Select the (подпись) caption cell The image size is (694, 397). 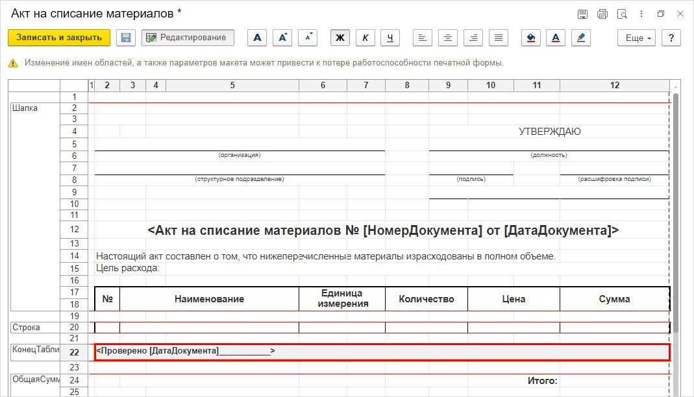pyautogui.click(x=471, y=179)
